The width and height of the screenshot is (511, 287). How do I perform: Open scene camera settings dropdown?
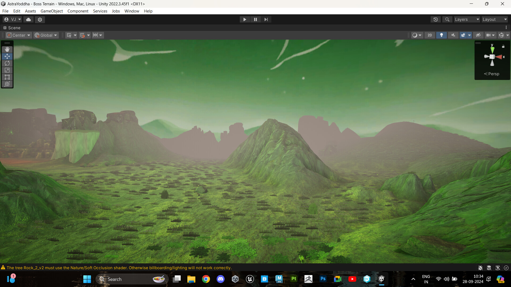coord(490,35)
